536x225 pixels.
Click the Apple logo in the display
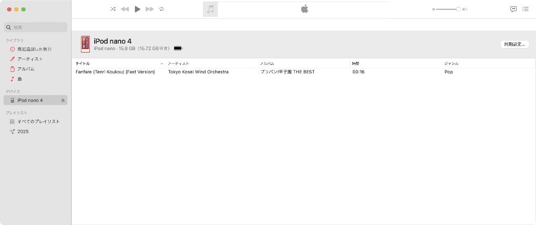pyautogui.click(x=305, y=9)
